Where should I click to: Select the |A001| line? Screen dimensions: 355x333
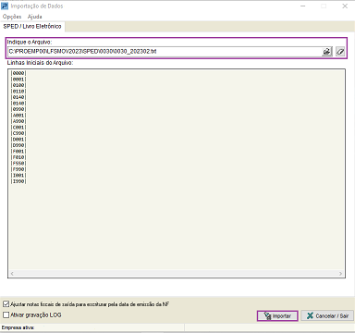(18, 116)
